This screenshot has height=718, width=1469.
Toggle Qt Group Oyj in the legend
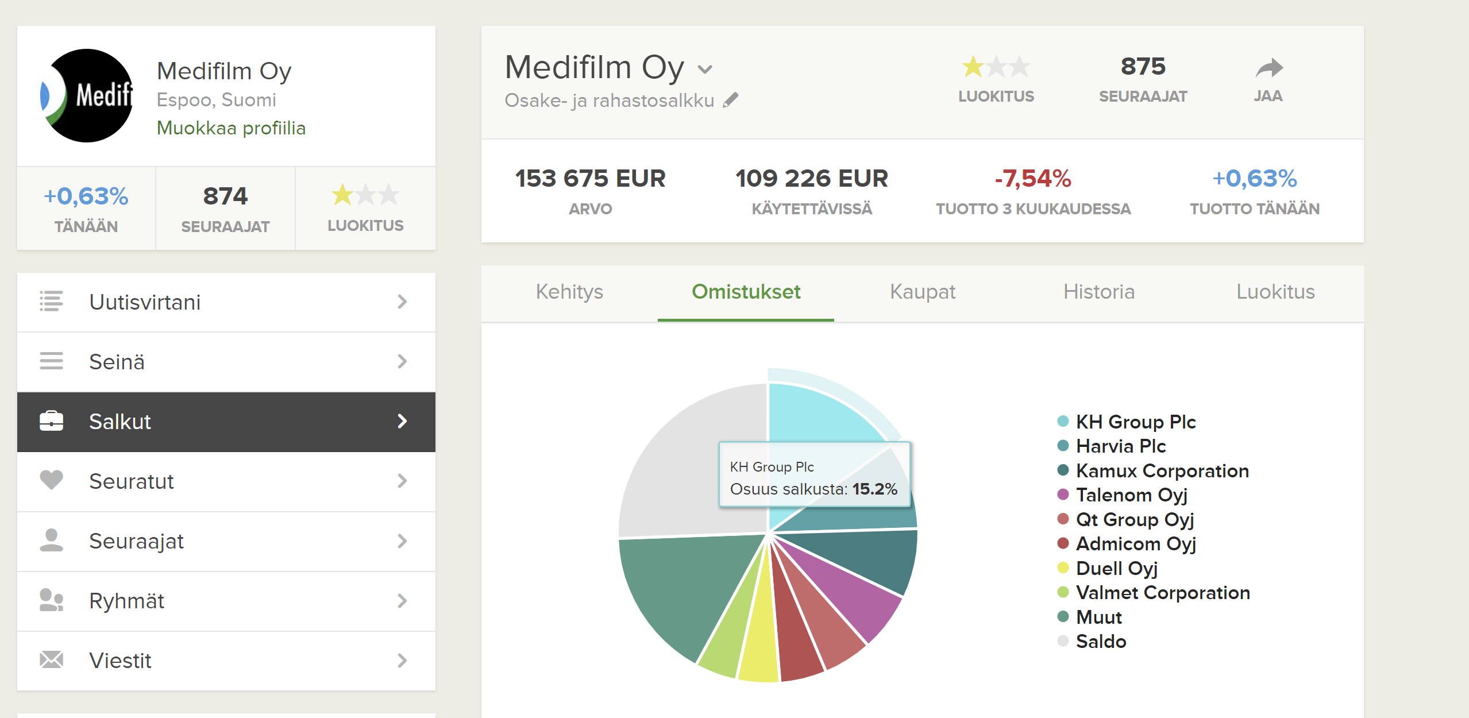pyautogui.click(x=1125, y=519)
